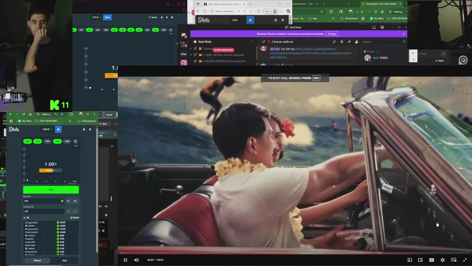Viewport: 472px width, 266px height.
Task: Halve the bet with the ½ button
Action: (x=68, y=201)
